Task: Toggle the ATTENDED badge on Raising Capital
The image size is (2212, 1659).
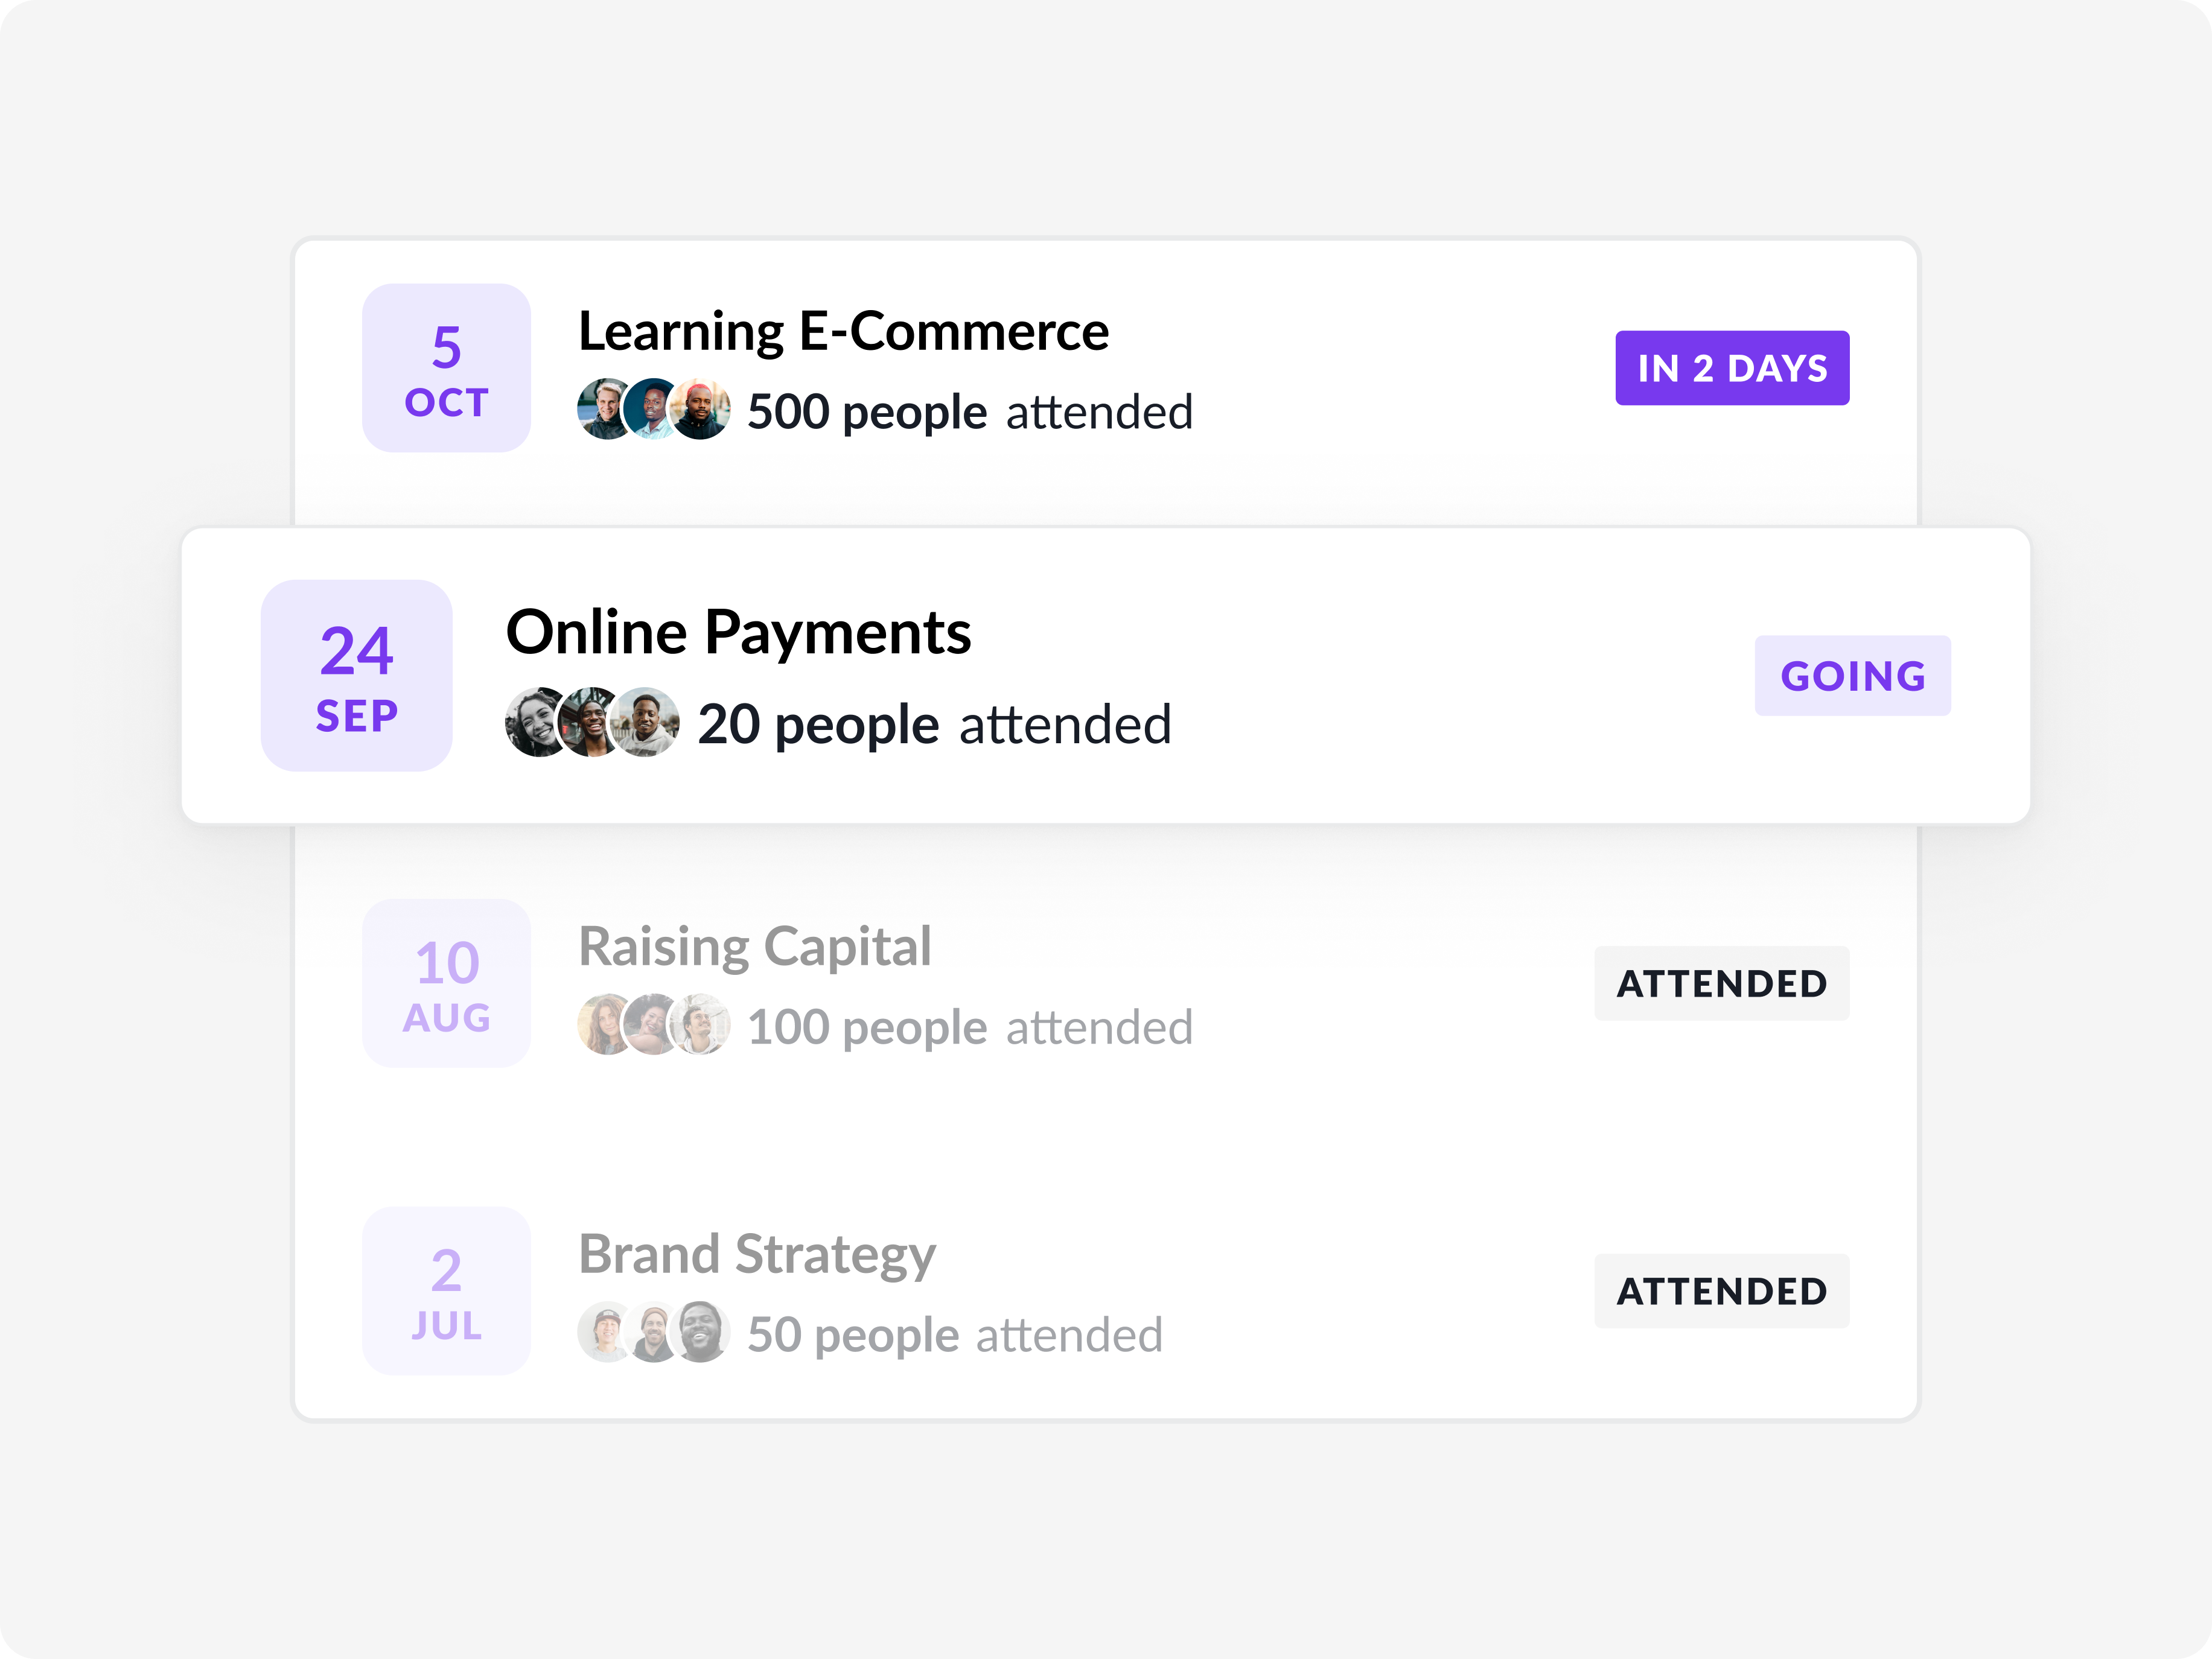Action: pos(1722,983)
